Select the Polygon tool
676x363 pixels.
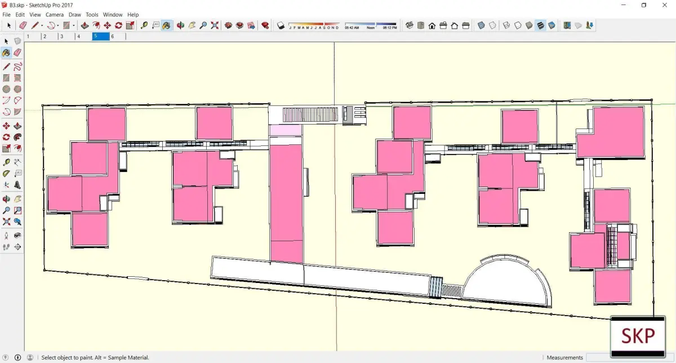(17, 90)
